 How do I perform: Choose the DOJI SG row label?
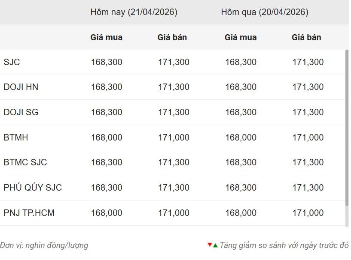point(21,112)
